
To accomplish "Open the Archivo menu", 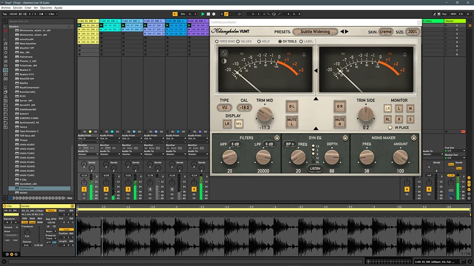I will (x=6, y=7).
